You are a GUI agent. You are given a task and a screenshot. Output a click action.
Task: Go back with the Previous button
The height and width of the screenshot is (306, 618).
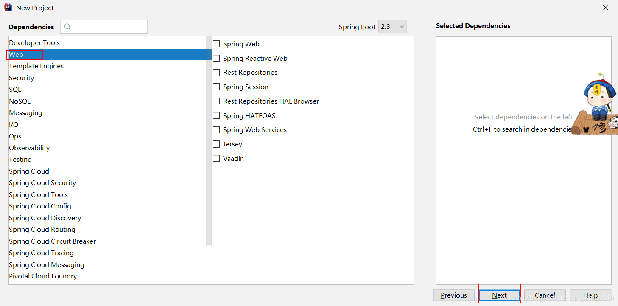[454, 295]
